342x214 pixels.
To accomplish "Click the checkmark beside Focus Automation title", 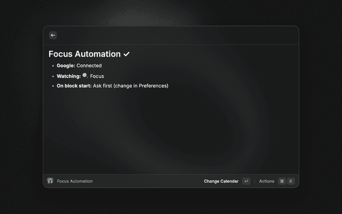I will point(127,54).
